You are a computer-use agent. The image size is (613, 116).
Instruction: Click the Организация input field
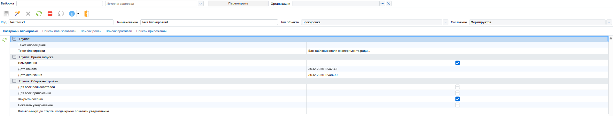coord(336,3)
